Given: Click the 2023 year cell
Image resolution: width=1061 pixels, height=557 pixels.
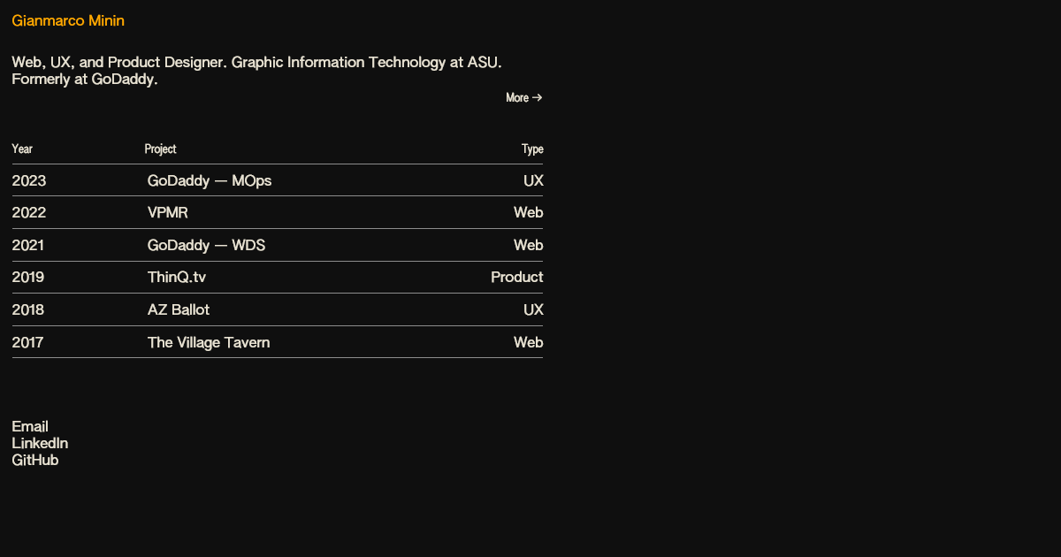Looking at the screenshot, I should 29,180.
